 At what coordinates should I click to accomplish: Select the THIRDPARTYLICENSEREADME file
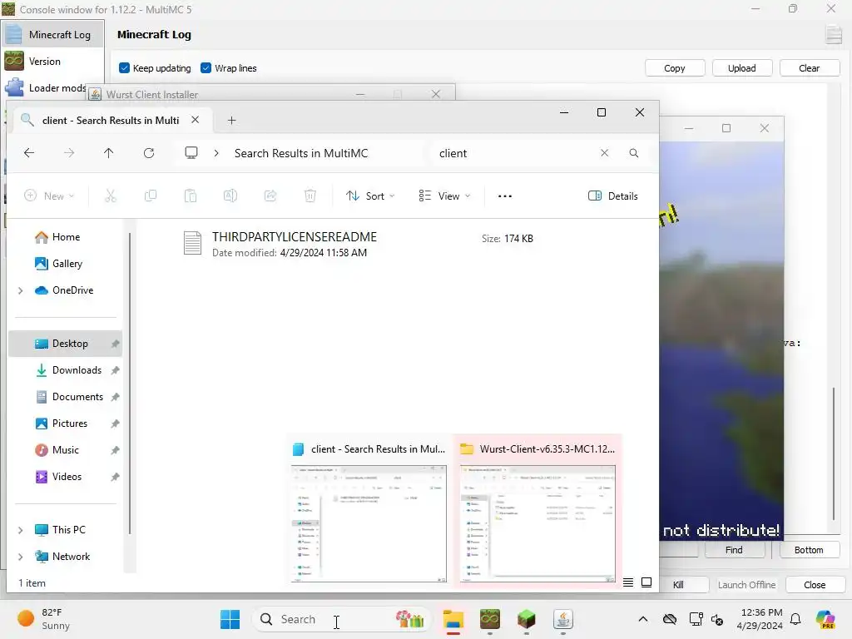[x=359, y=244]
